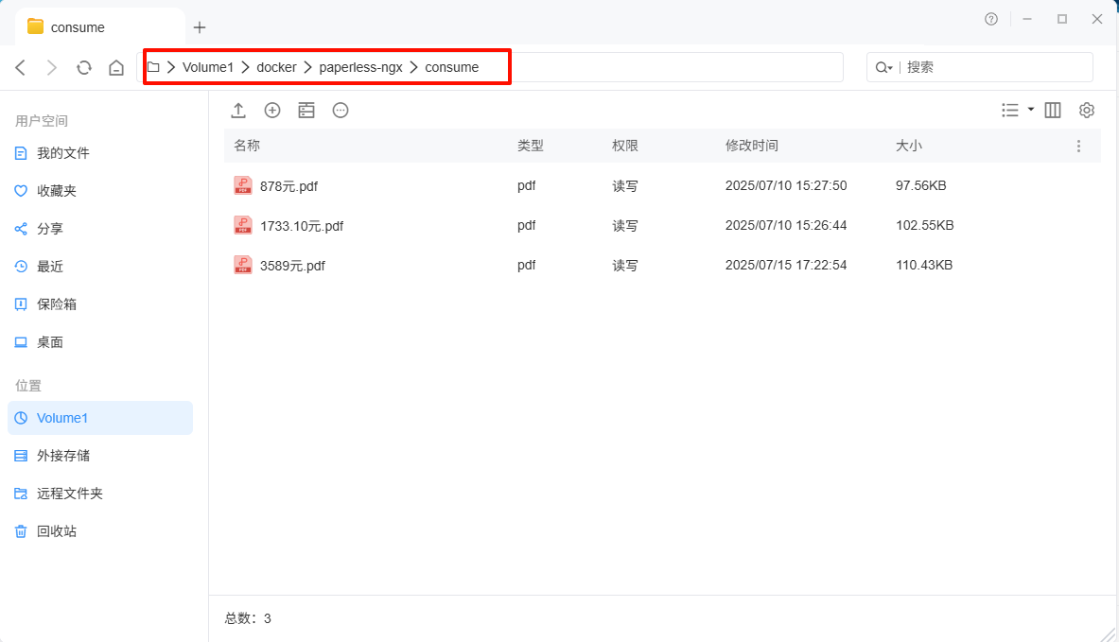Image resolution: width=1119 pixels, height=642 pixels.
Task: Click the root folder icon in breadcrumb
Action: tap(153, 67)
